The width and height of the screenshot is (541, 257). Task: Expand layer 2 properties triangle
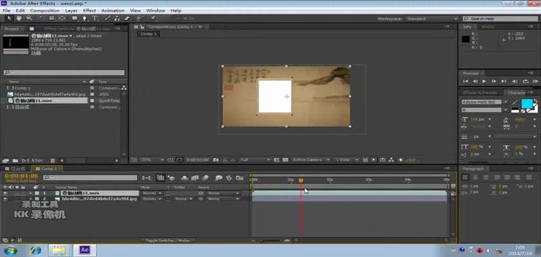31,199
